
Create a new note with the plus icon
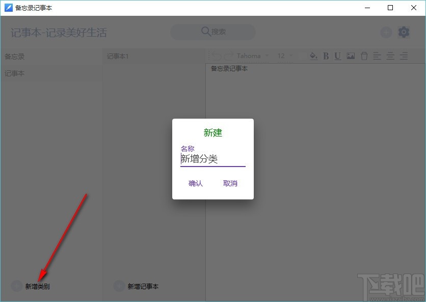pyautogui.click(x=386, y=32)
